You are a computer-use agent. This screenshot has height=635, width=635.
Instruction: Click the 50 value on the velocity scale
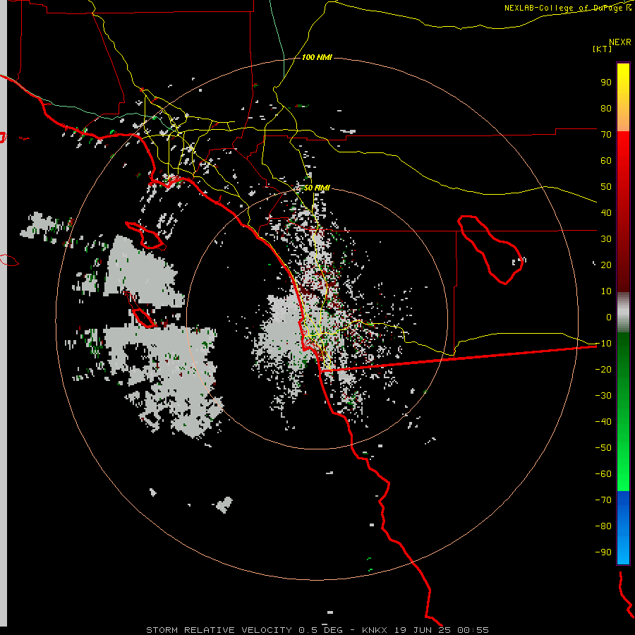[606, 187]
